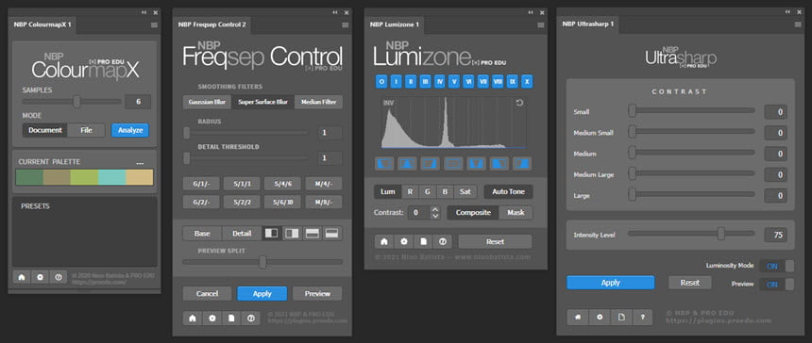Open Ultrasharp panel flyout menu
Screen dimensions: 812x343
798,24
